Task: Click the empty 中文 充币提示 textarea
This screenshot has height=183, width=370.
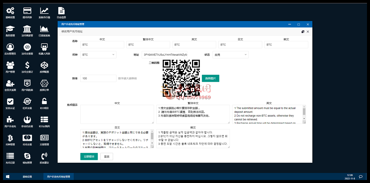Action: 117,114
